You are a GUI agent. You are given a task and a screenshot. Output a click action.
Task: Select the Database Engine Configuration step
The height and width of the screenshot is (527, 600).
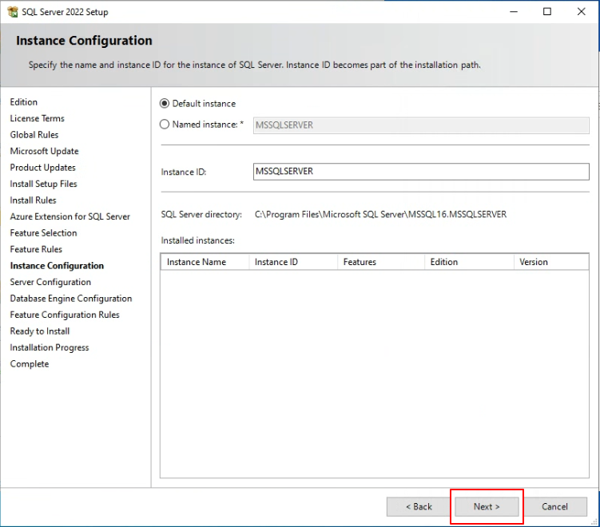[71, 299]
